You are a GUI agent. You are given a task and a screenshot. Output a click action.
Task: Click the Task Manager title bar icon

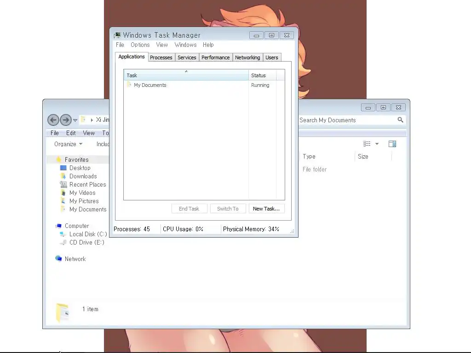(x=117, y=35)
